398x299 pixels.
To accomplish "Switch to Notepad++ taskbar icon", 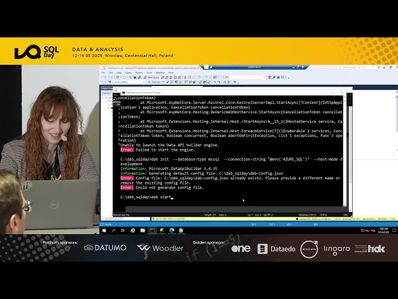I will point(181,230).
